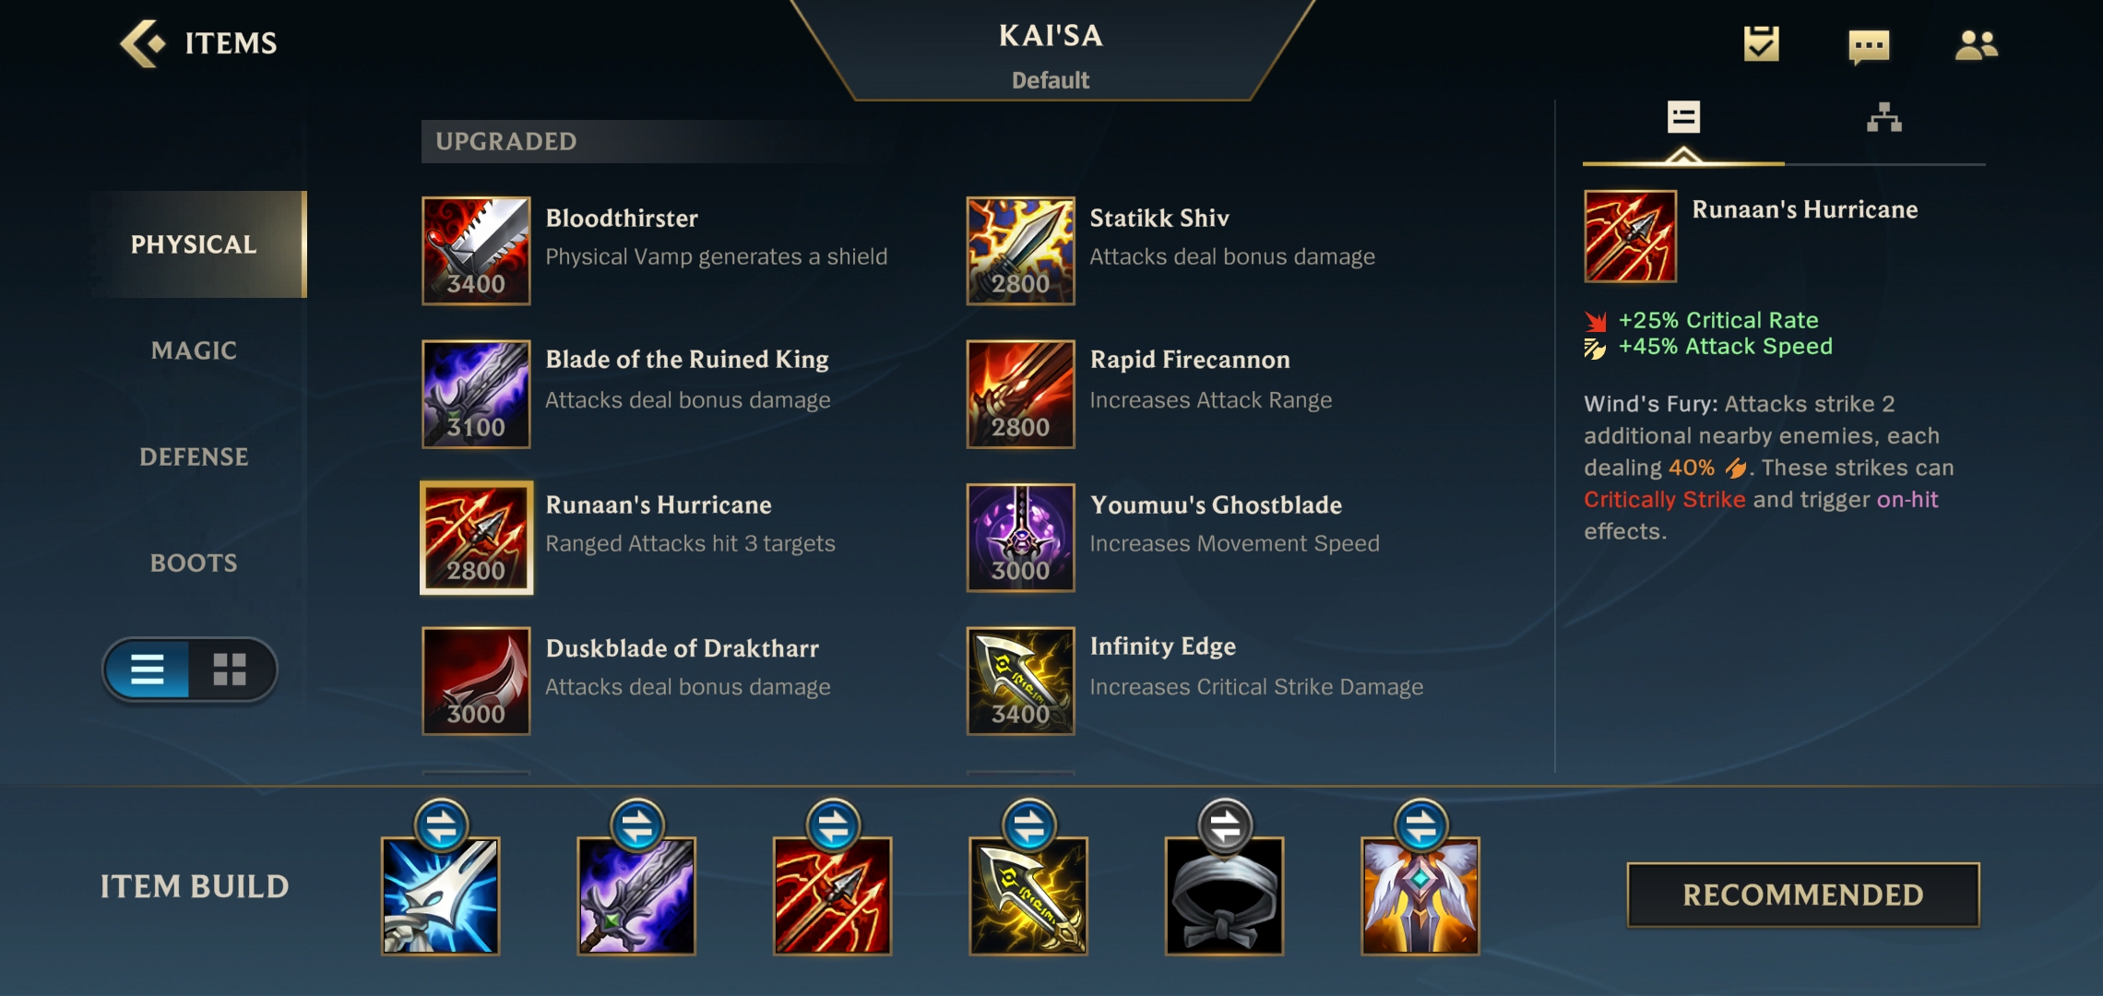2103x996 pixels.
Task: Select the Bloodthirster item icon
Action: click(x=476, y=250)
